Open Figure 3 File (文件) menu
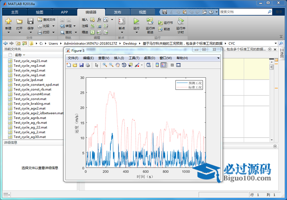Viewport: 287px width, 200px height. pyautogui.click(x=73, y=58)
